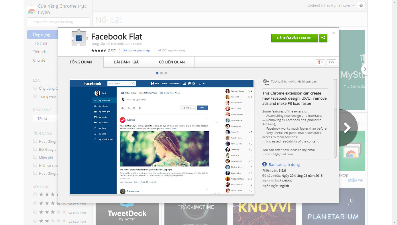Click the small carousel arrow near MyStudyLife
Viewport: 397px width, 225px height.
365,69
